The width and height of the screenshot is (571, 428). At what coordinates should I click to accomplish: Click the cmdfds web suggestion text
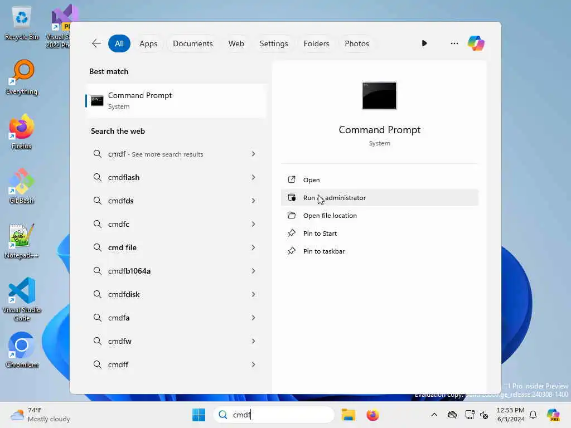point(121,201)
